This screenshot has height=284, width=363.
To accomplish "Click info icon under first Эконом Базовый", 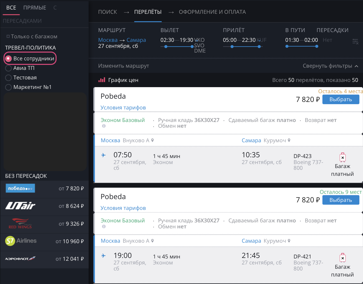I will (x=104, y=126).
